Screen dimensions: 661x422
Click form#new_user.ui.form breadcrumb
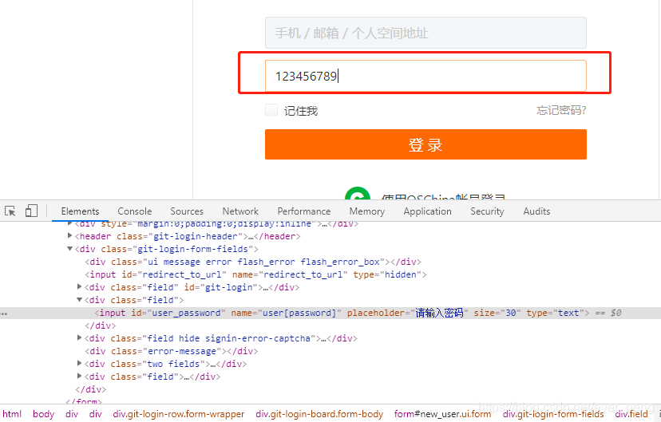(442, 414)
